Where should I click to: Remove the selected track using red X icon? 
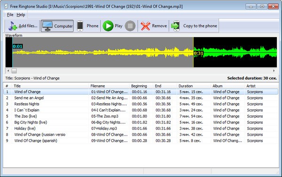click(x=145, y=26)
